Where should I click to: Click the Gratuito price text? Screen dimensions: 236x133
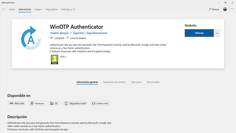click(191, 25)
